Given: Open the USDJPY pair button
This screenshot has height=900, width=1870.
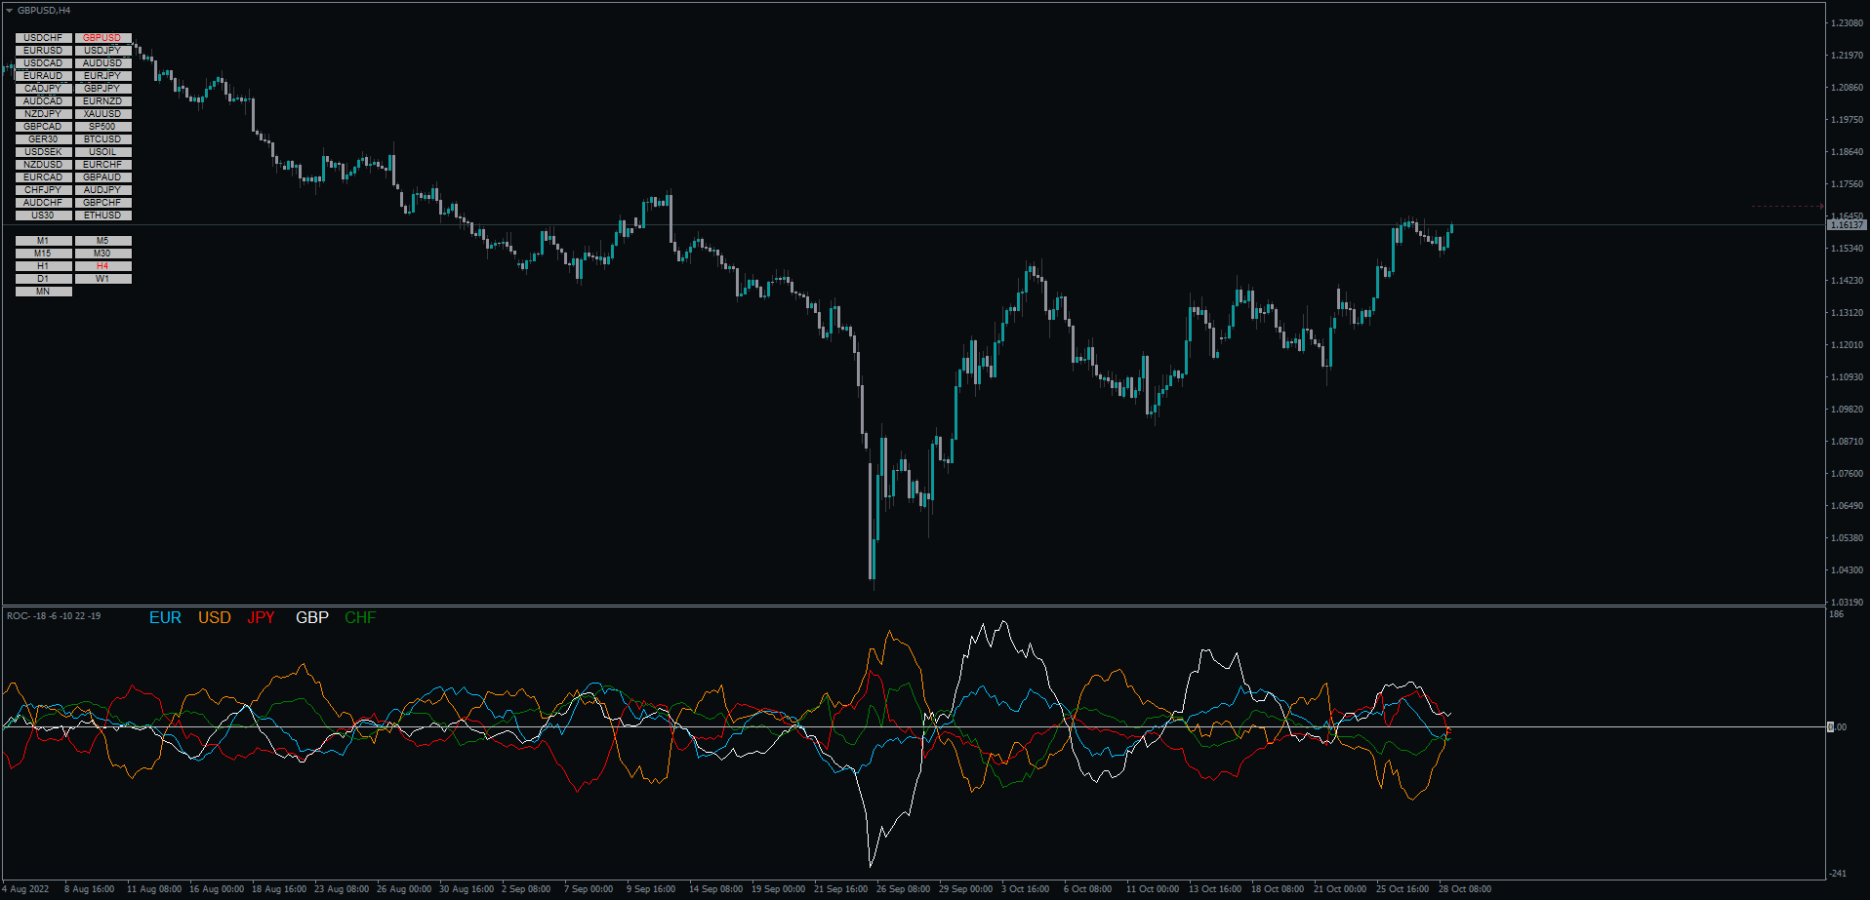Looking at the screenshot, I should point(102,51).
